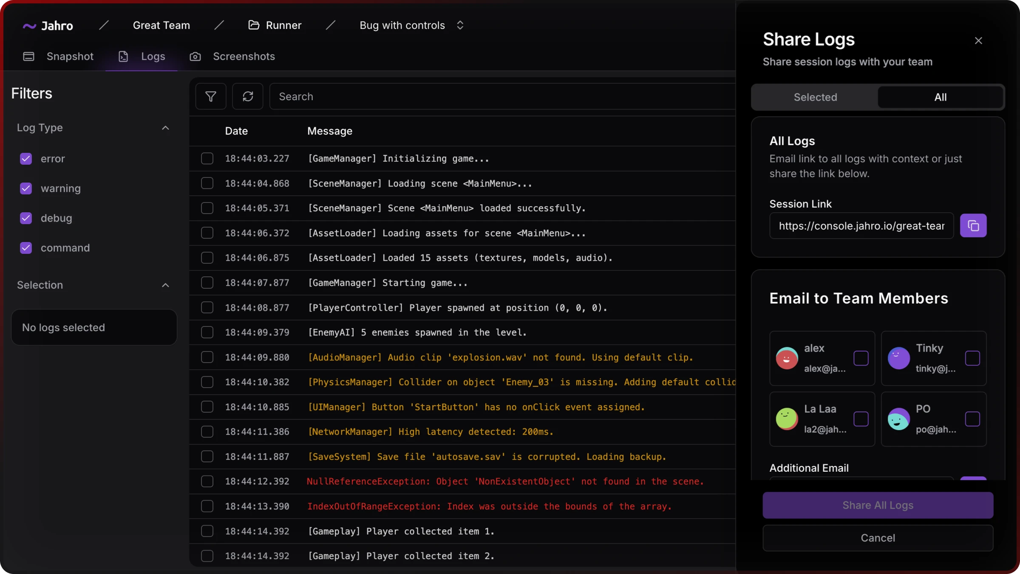1020x574 pixels.
Task: Select alex as email recipient checkbox
Action: (x=861, y=358)
